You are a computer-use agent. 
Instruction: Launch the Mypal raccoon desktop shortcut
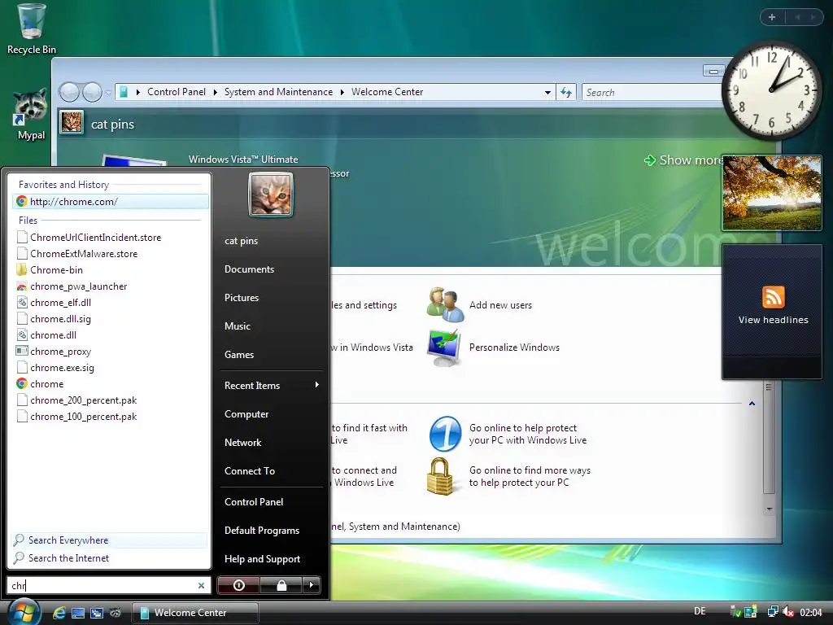click(x=31, y=115)
